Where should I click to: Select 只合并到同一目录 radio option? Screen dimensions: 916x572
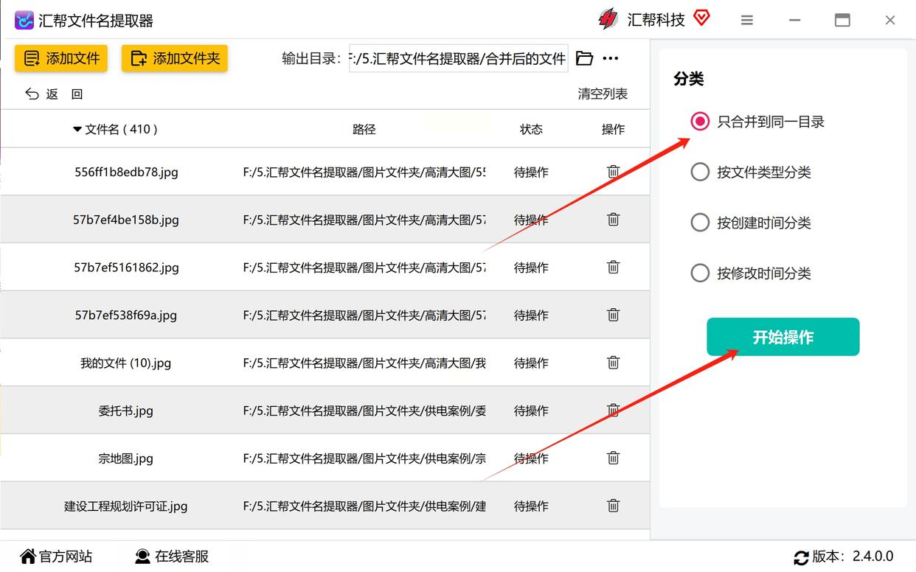point(700,122)
